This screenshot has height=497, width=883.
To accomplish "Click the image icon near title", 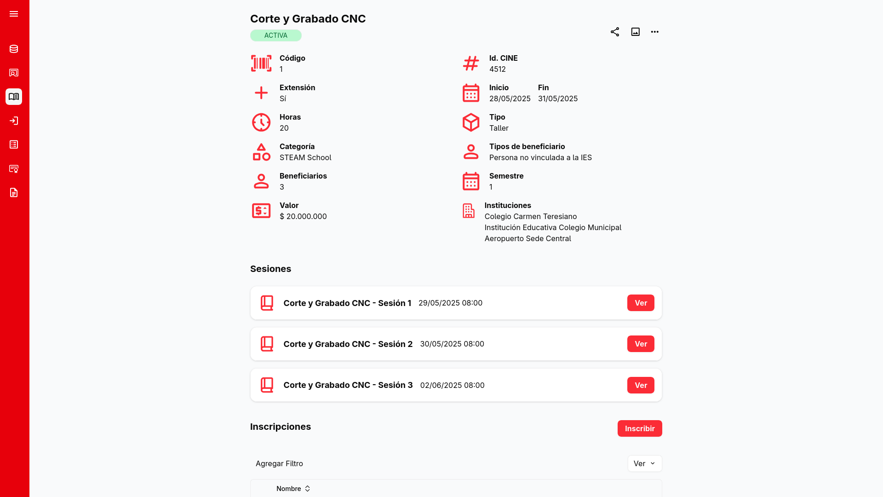I will coord(635,32).
